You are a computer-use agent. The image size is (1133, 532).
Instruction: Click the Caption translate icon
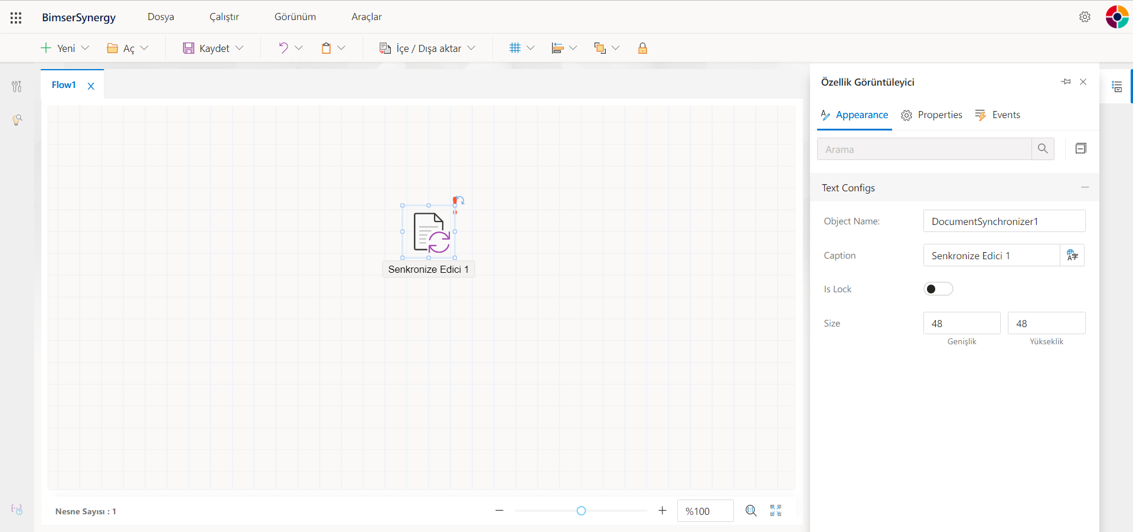(1072, 256)
